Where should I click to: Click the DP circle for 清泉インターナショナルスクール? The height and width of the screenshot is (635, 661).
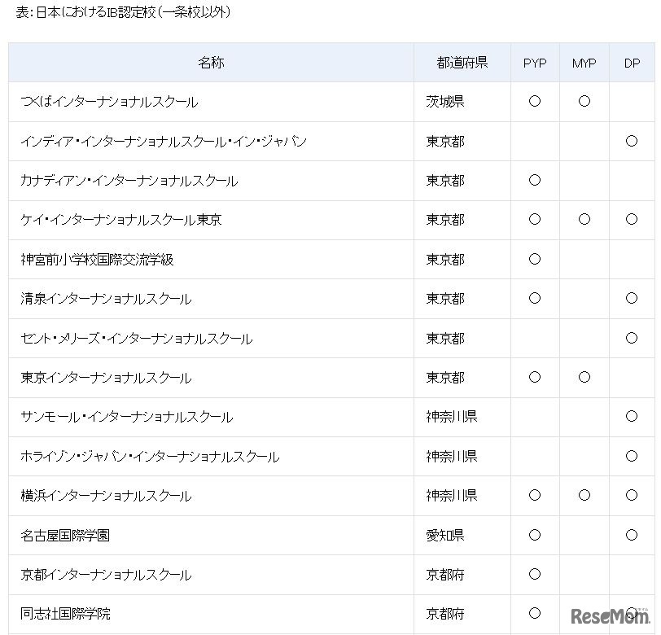tap(632, 299)
